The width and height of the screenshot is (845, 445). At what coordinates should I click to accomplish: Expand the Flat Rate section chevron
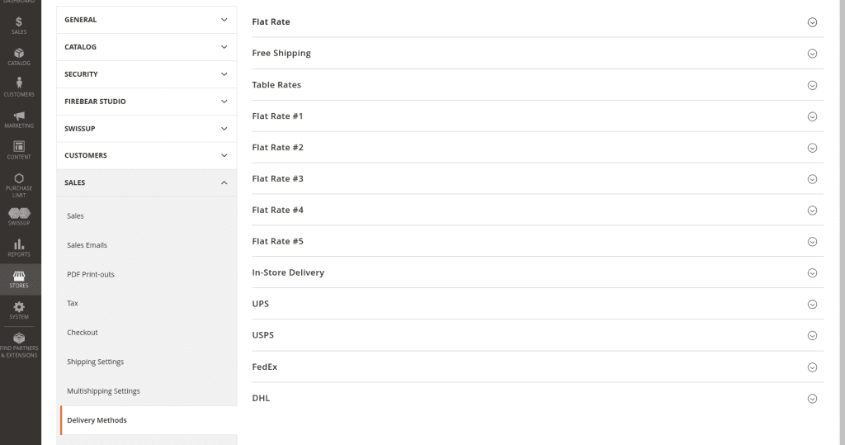coord(812,22)
